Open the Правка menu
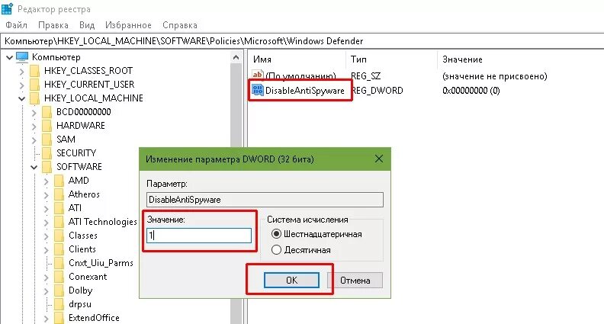604x324 pixels. (53, 25)
